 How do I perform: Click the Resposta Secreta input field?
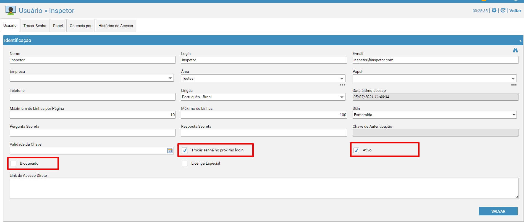264,133
